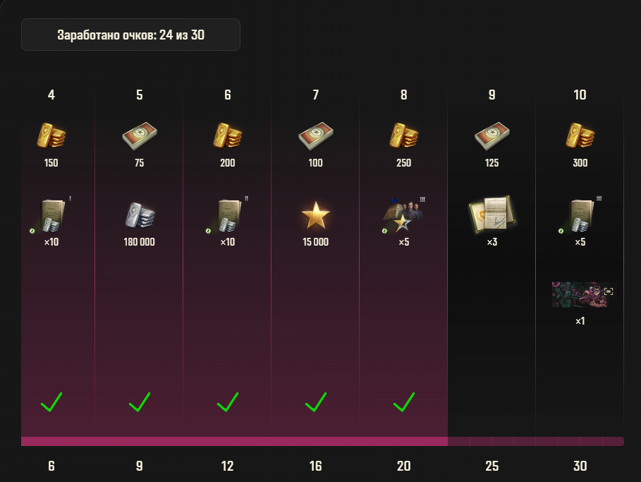This screenshot has width=641, height=482.
Task: Click the 30 points milestone marker
Action: click(580, 466)
